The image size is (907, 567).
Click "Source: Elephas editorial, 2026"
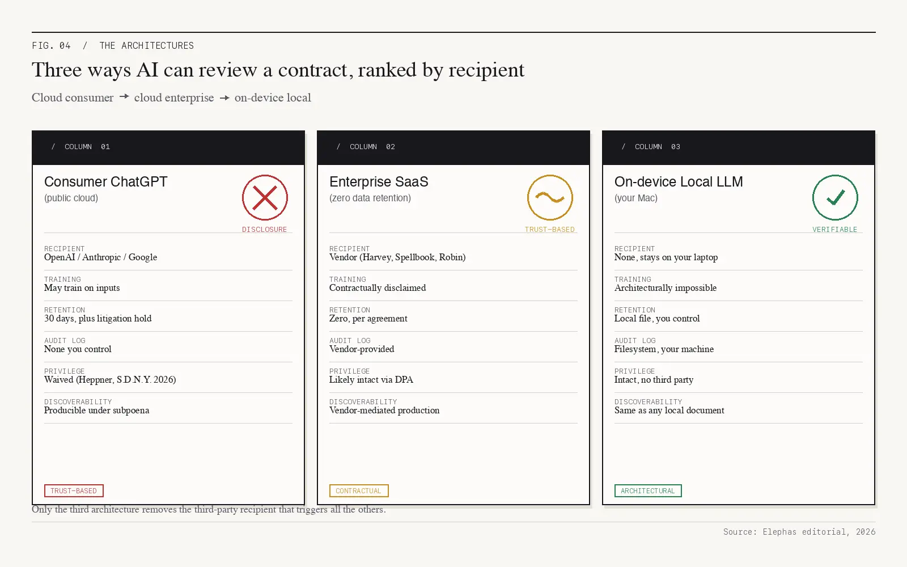coord(799,532)
